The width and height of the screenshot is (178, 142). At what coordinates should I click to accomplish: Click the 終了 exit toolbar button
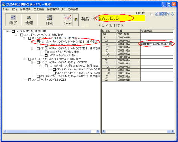(13, 20)
